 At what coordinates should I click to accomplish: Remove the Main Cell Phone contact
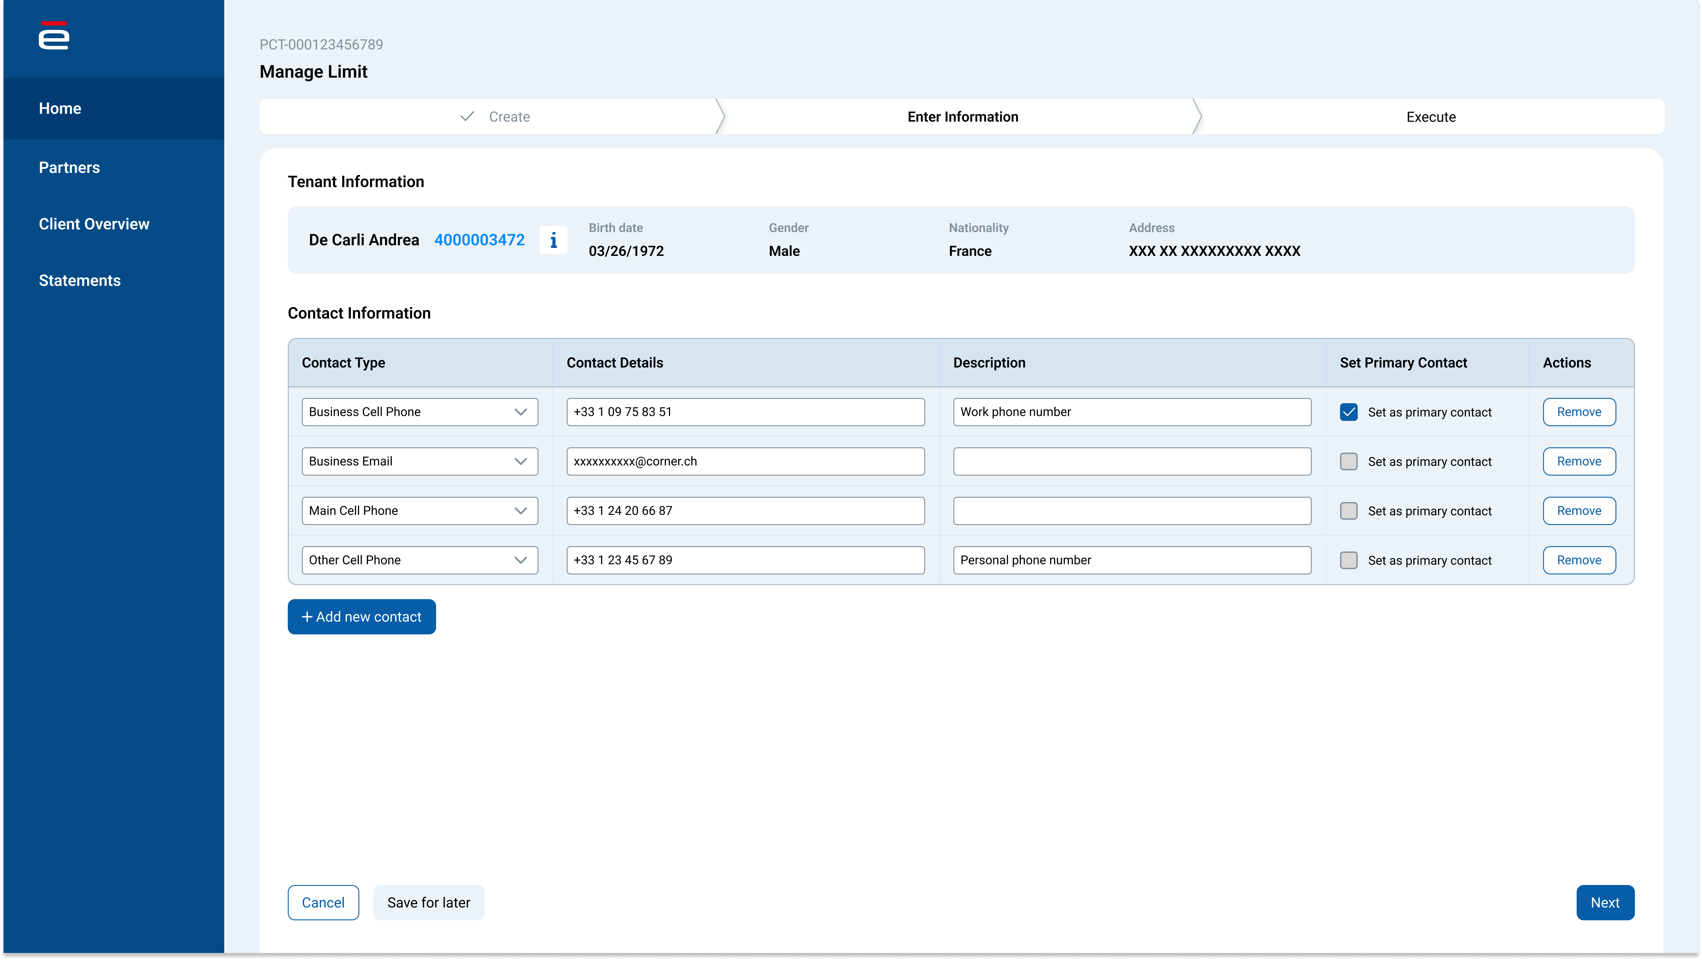(x=1579, y=511)
